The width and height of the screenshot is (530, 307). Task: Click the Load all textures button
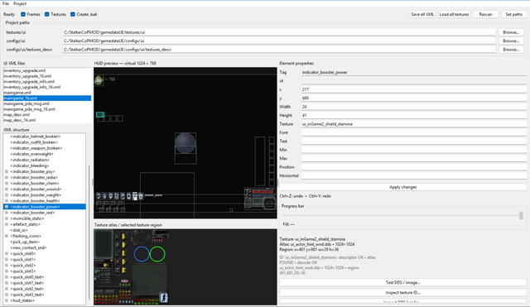coord(454,14)
